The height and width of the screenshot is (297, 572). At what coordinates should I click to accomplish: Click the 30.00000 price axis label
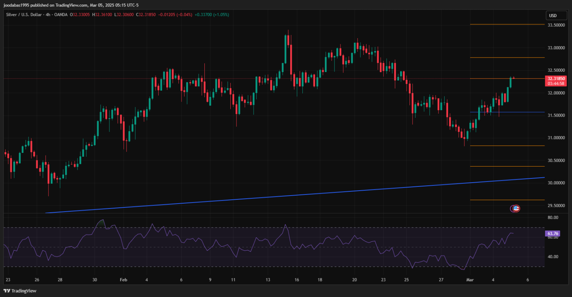[x=556, y=183]
